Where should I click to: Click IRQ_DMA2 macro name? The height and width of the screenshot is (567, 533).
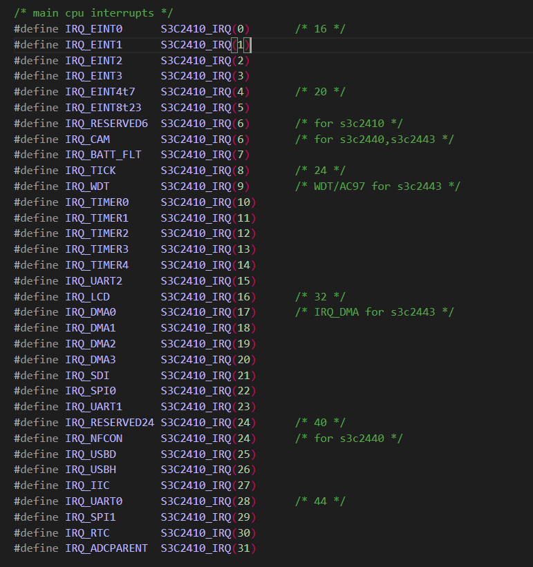pos(91,344)
